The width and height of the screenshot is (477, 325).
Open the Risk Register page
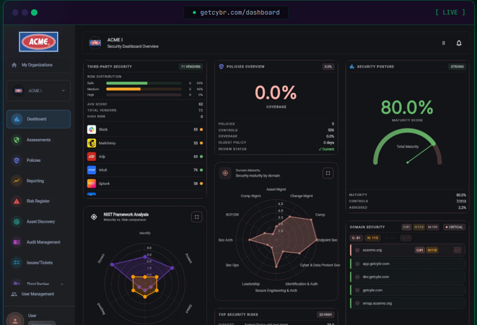coord(38,201)
